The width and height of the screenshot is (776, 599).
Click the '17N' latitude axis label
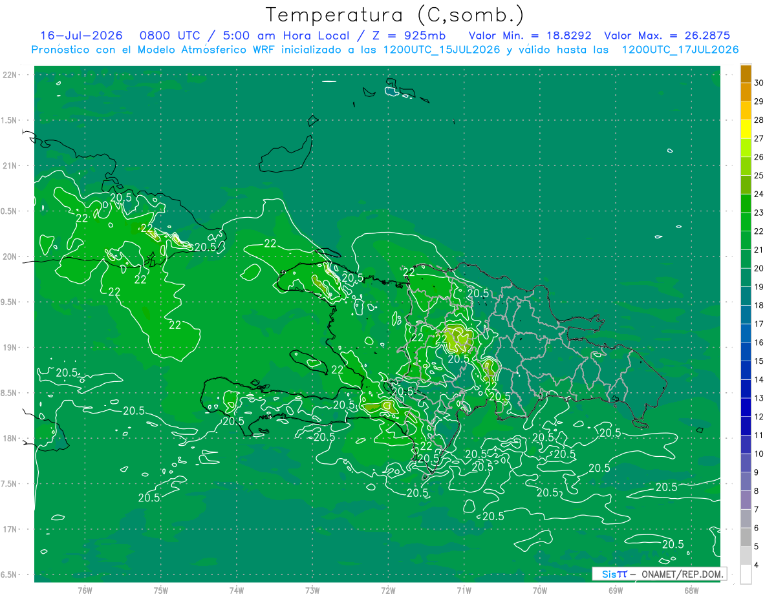pos(10,529)
